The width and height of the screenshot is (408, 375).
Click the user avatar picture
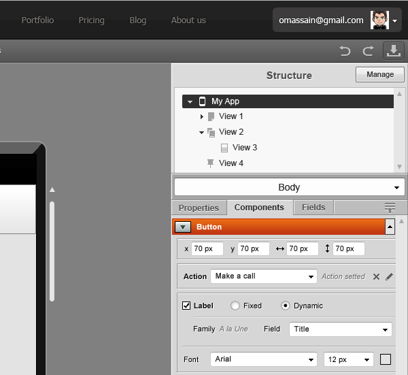coord(379,20)
